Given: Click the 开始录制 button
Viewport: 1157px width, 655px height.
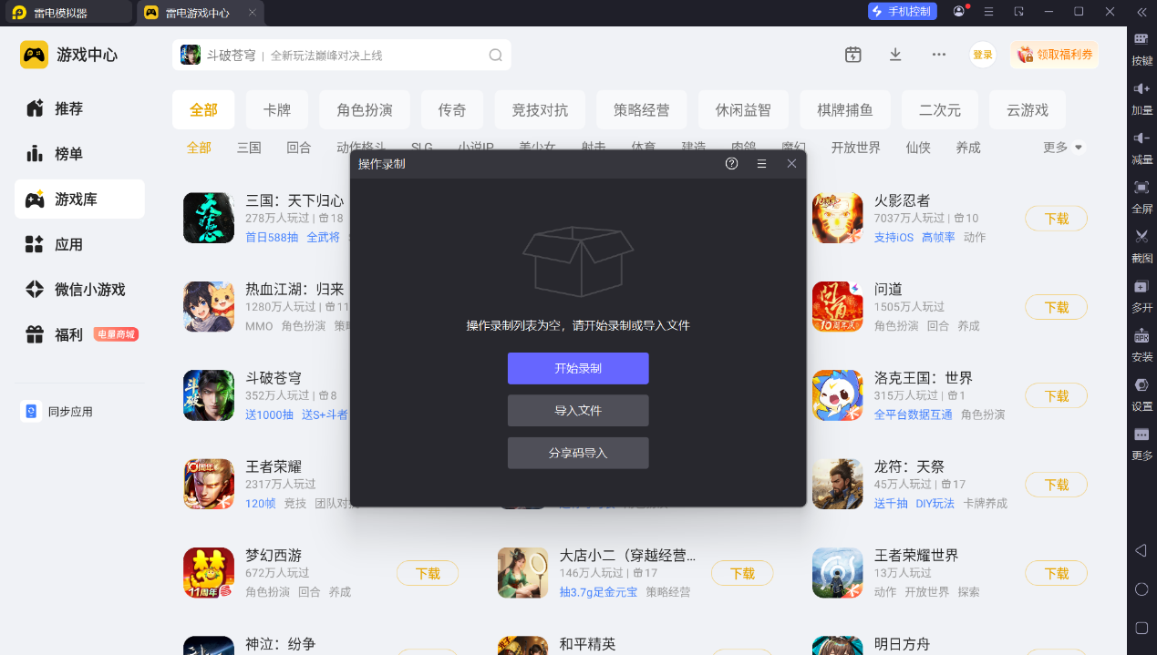Looking at the screenshot, I should tap(578, 368).
